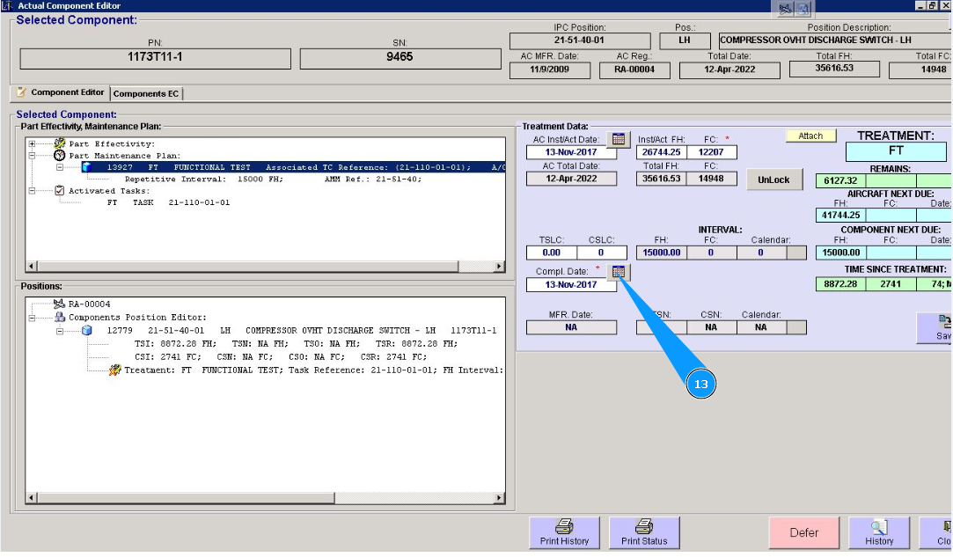Click the Interval Calendar value field

(x=761, y=253)
